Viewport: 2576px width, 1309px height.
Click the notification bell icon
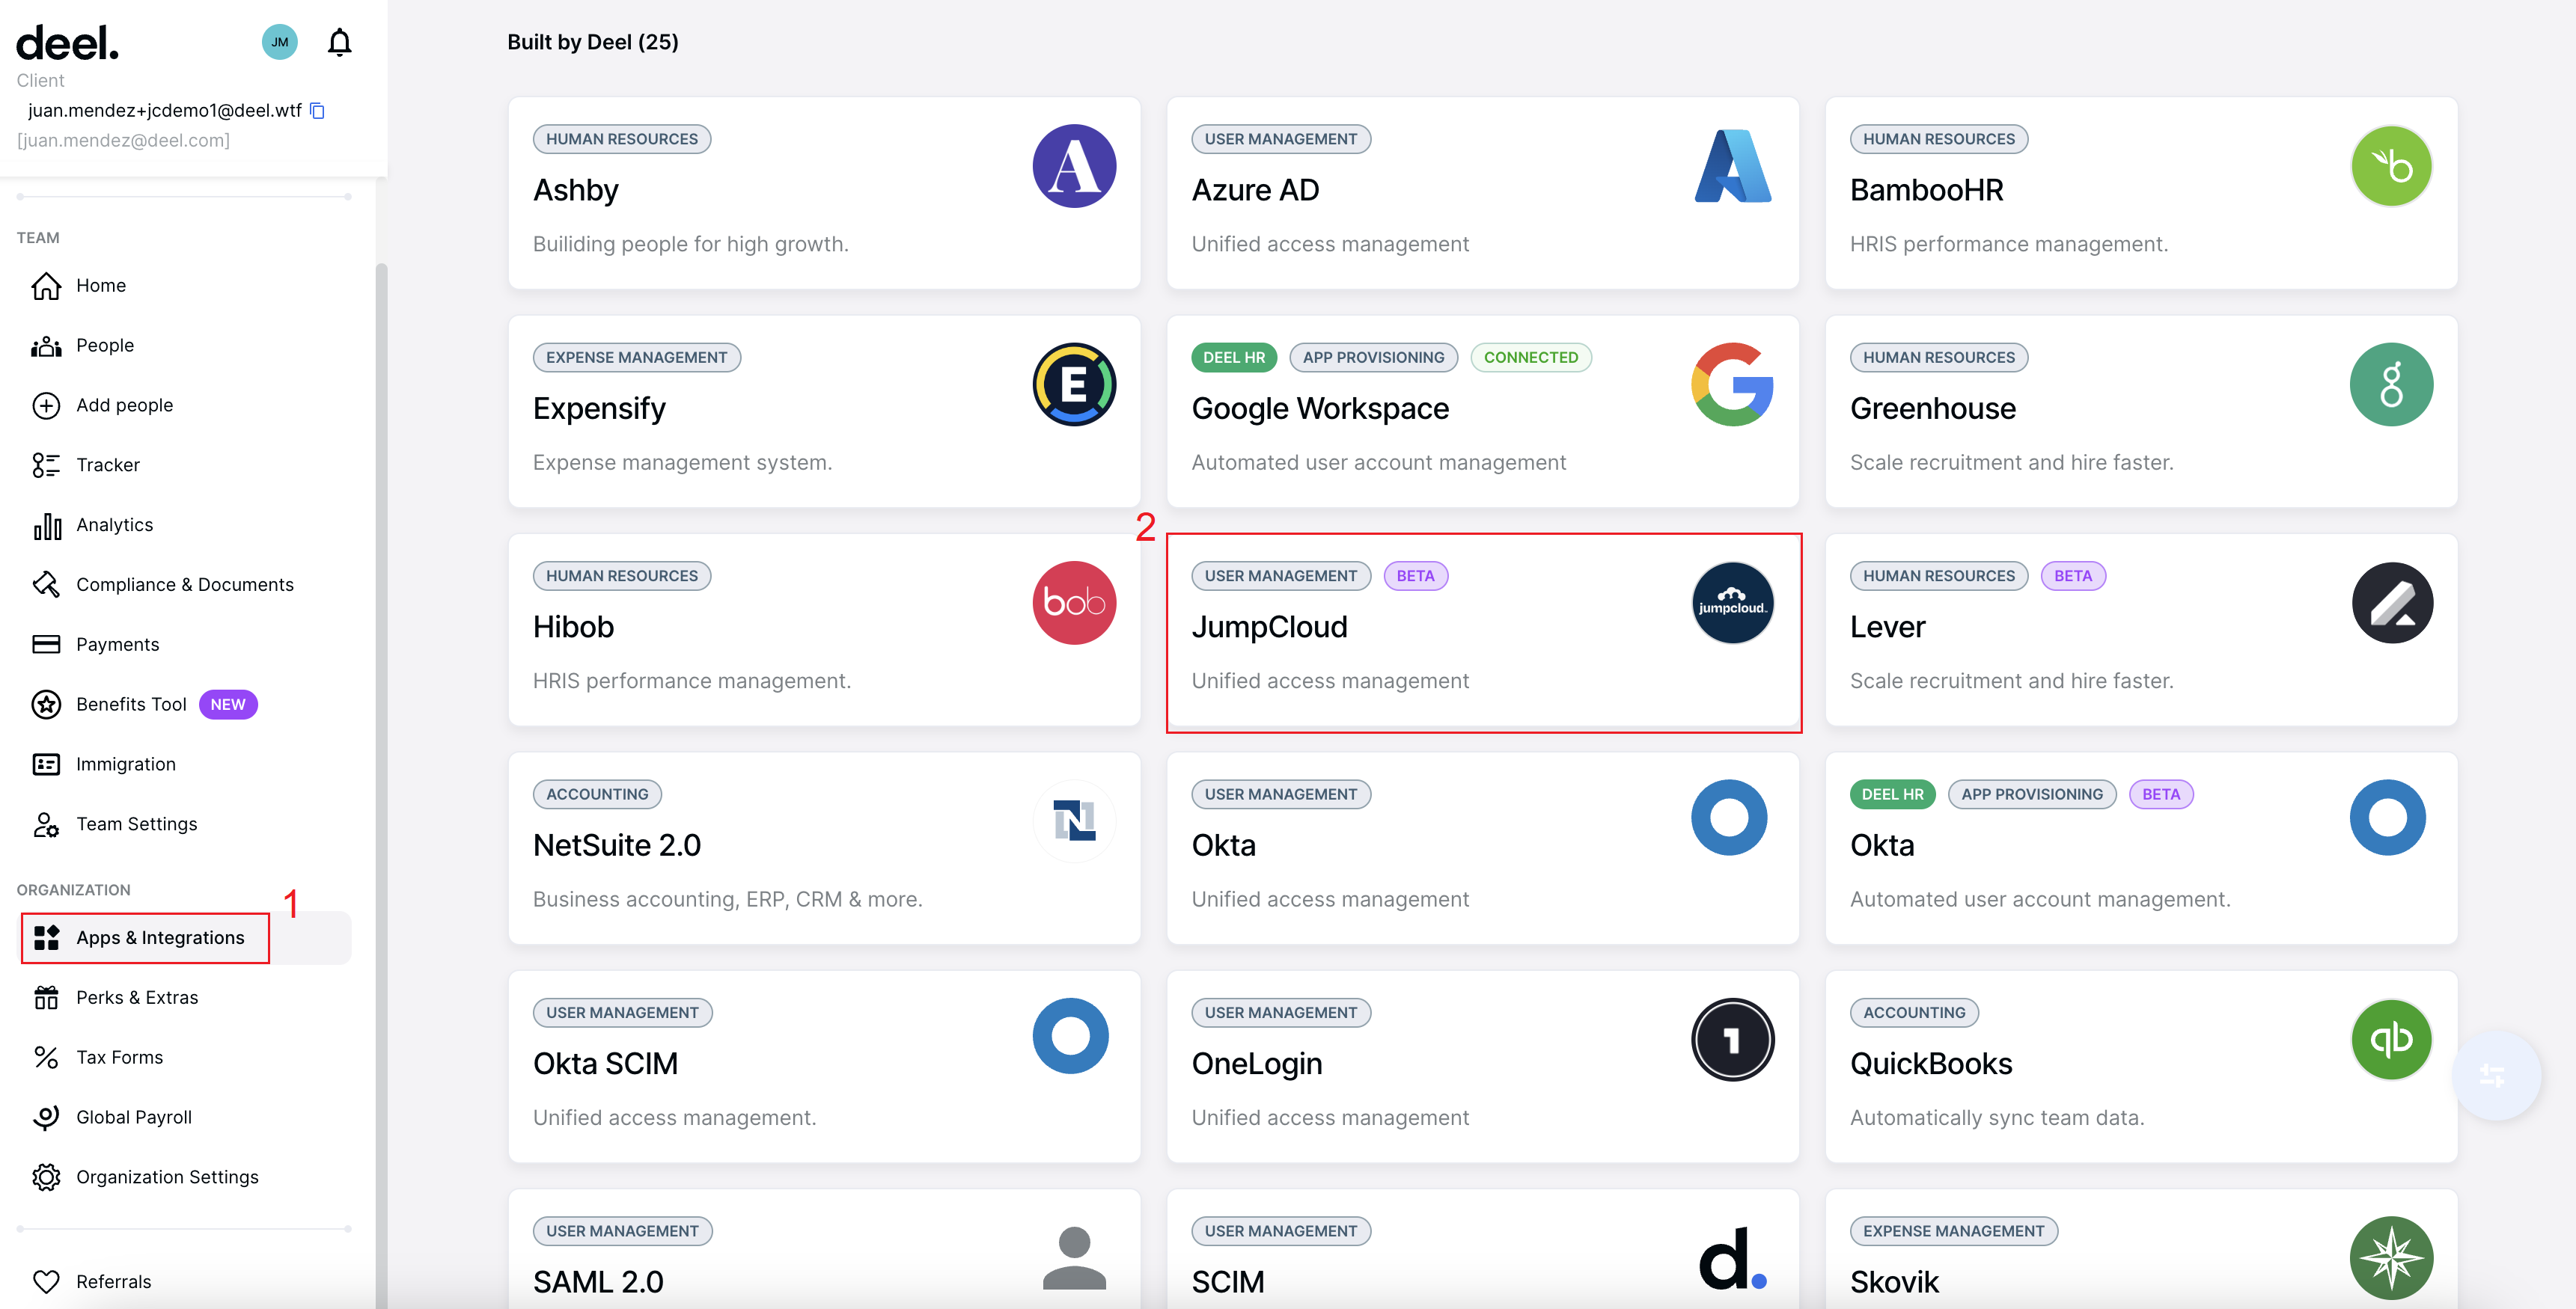point(340,42)
